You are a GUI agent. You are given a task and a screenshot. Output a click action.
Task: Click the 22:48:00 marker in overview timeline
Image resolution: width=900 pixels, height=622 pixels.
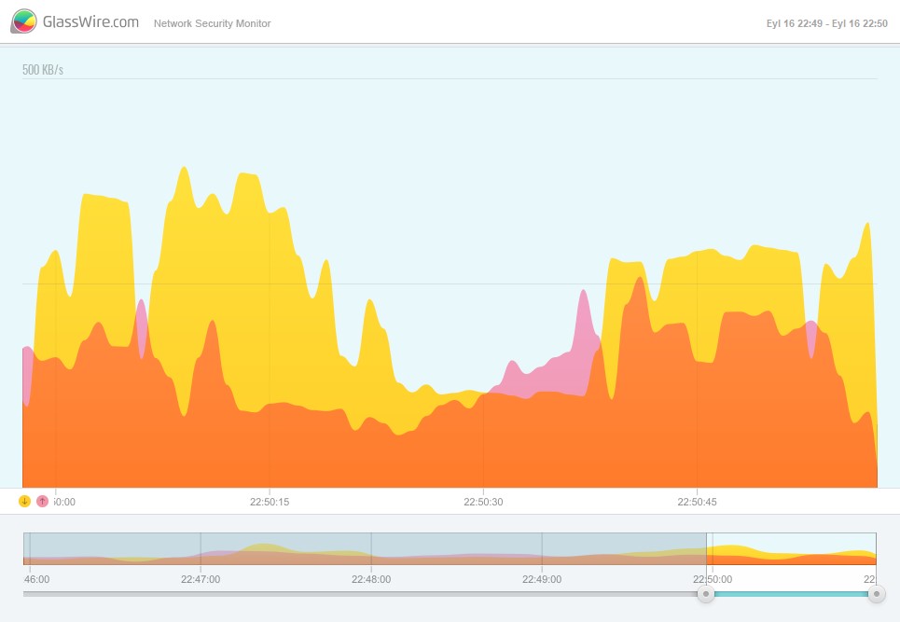point(371,579)
